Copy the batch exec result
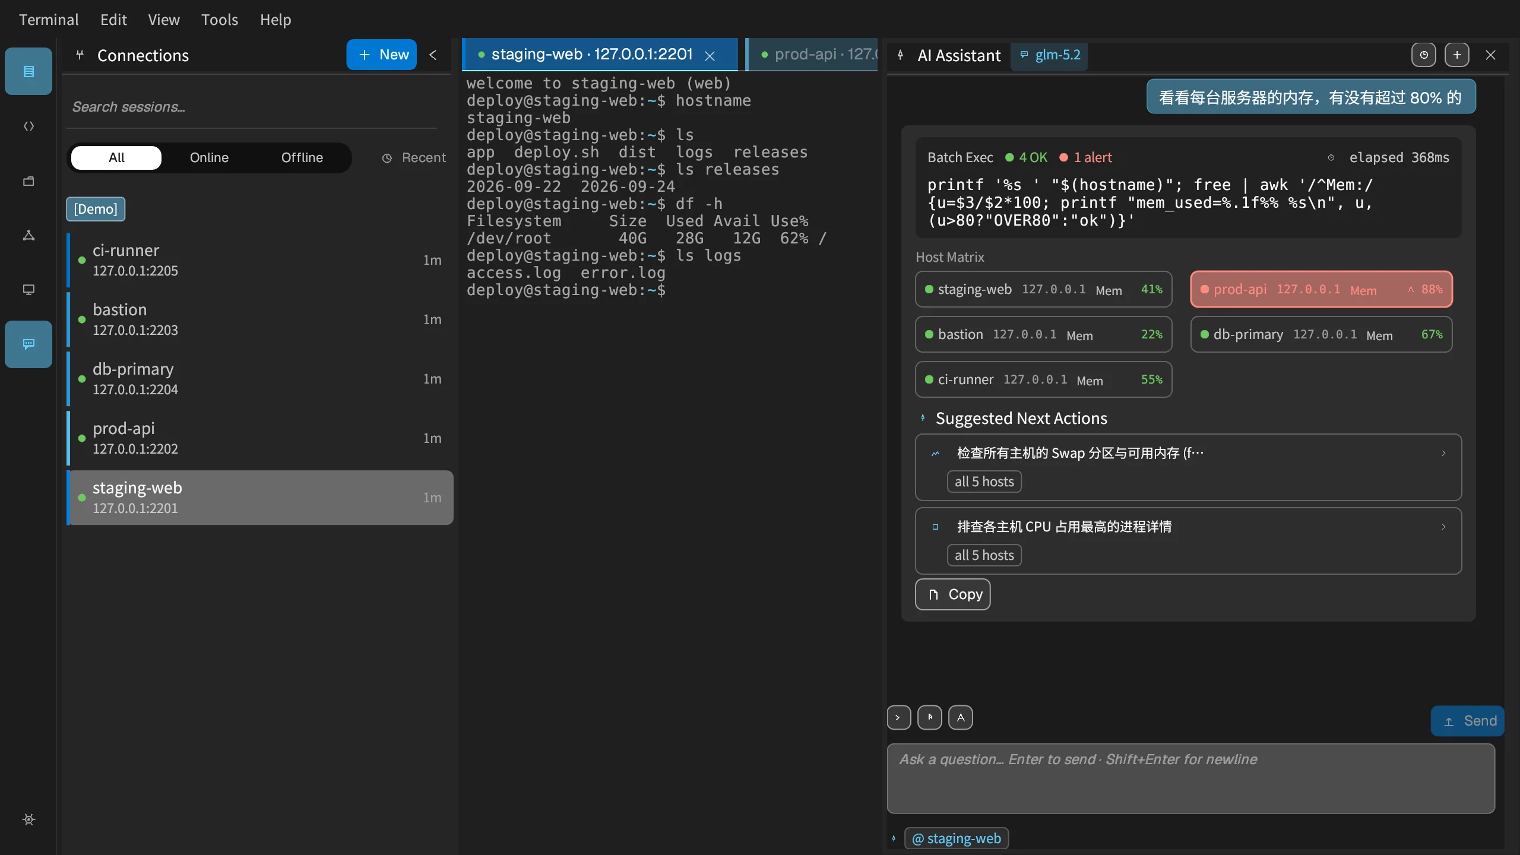 pyautogui.click(x=953, y=594)
